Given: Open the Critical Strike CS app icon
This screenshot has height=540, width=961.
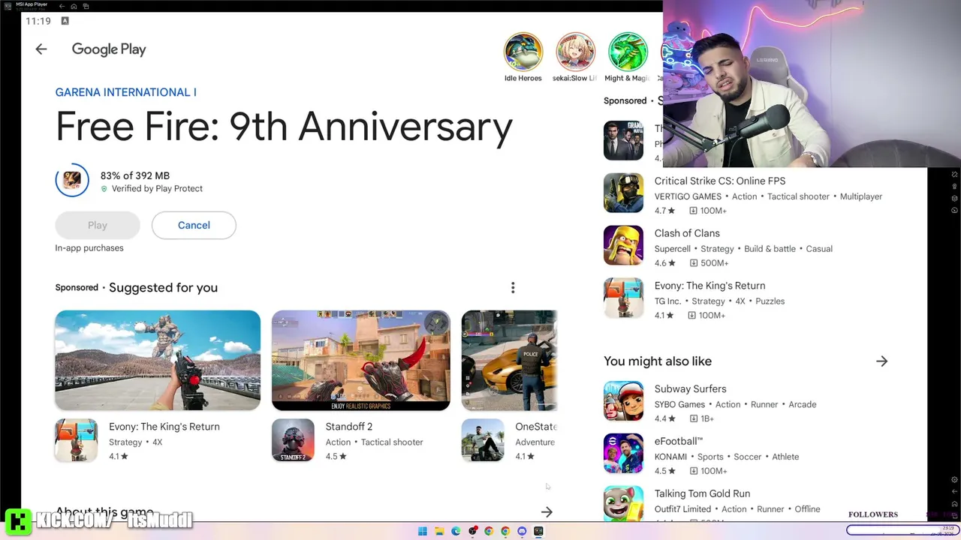Looking at the screenshot, I should [623, 193].
